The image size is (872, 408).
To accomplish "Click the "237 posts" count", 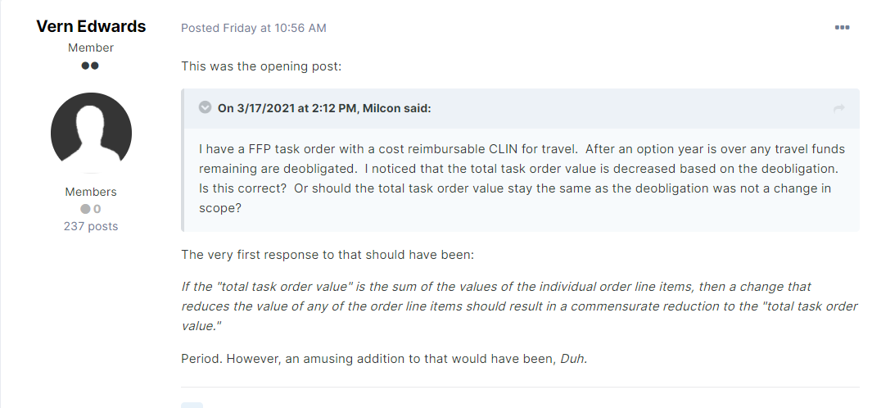I will click(91, 226).
